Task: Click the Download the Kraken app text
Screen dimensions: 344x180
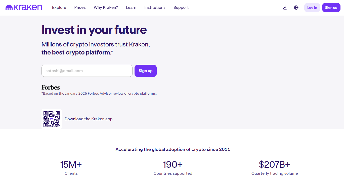Action: [x=89, y=119]
